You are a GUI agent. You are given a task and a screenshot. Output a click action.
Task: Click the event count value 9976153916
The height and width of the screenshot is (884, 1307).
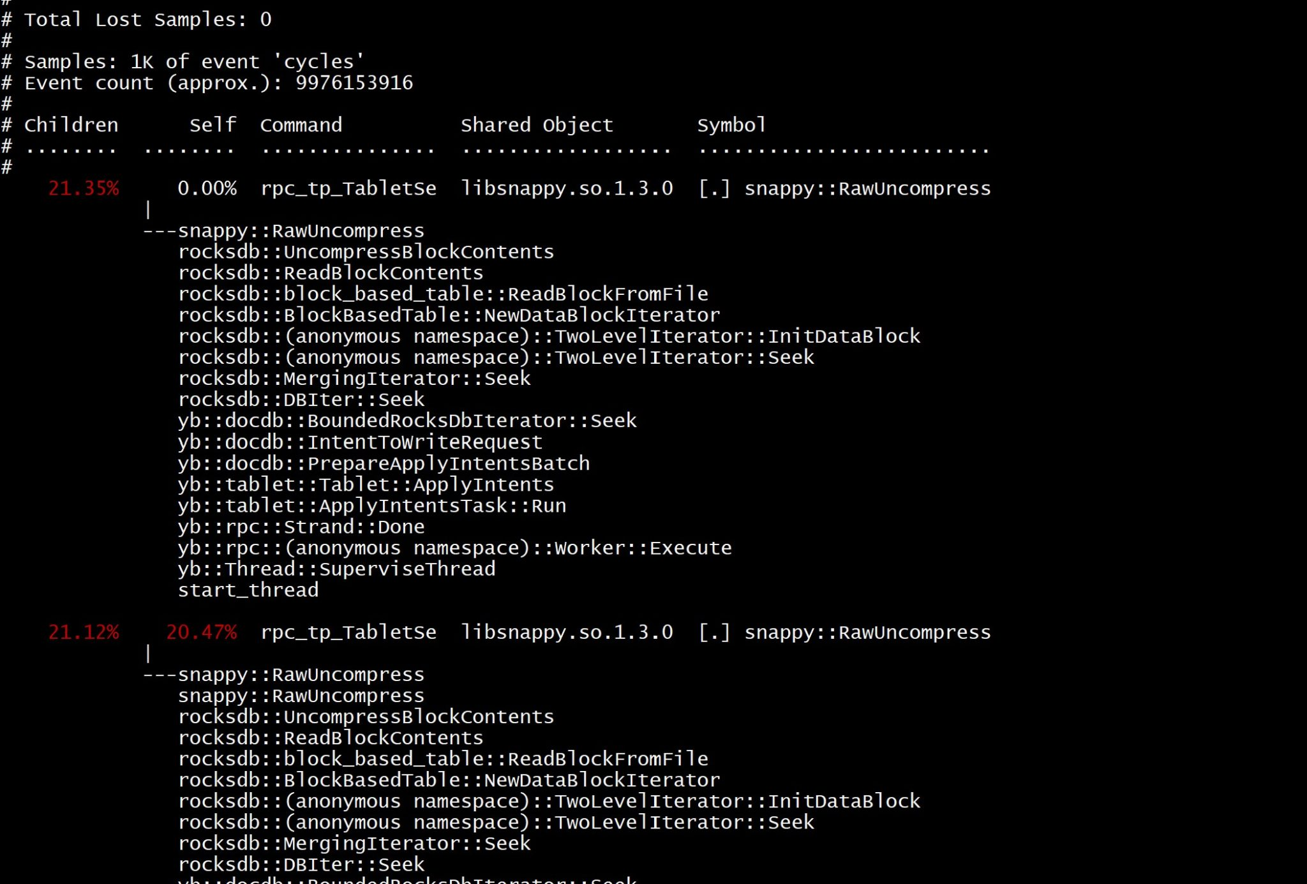[x=354, y=82]
